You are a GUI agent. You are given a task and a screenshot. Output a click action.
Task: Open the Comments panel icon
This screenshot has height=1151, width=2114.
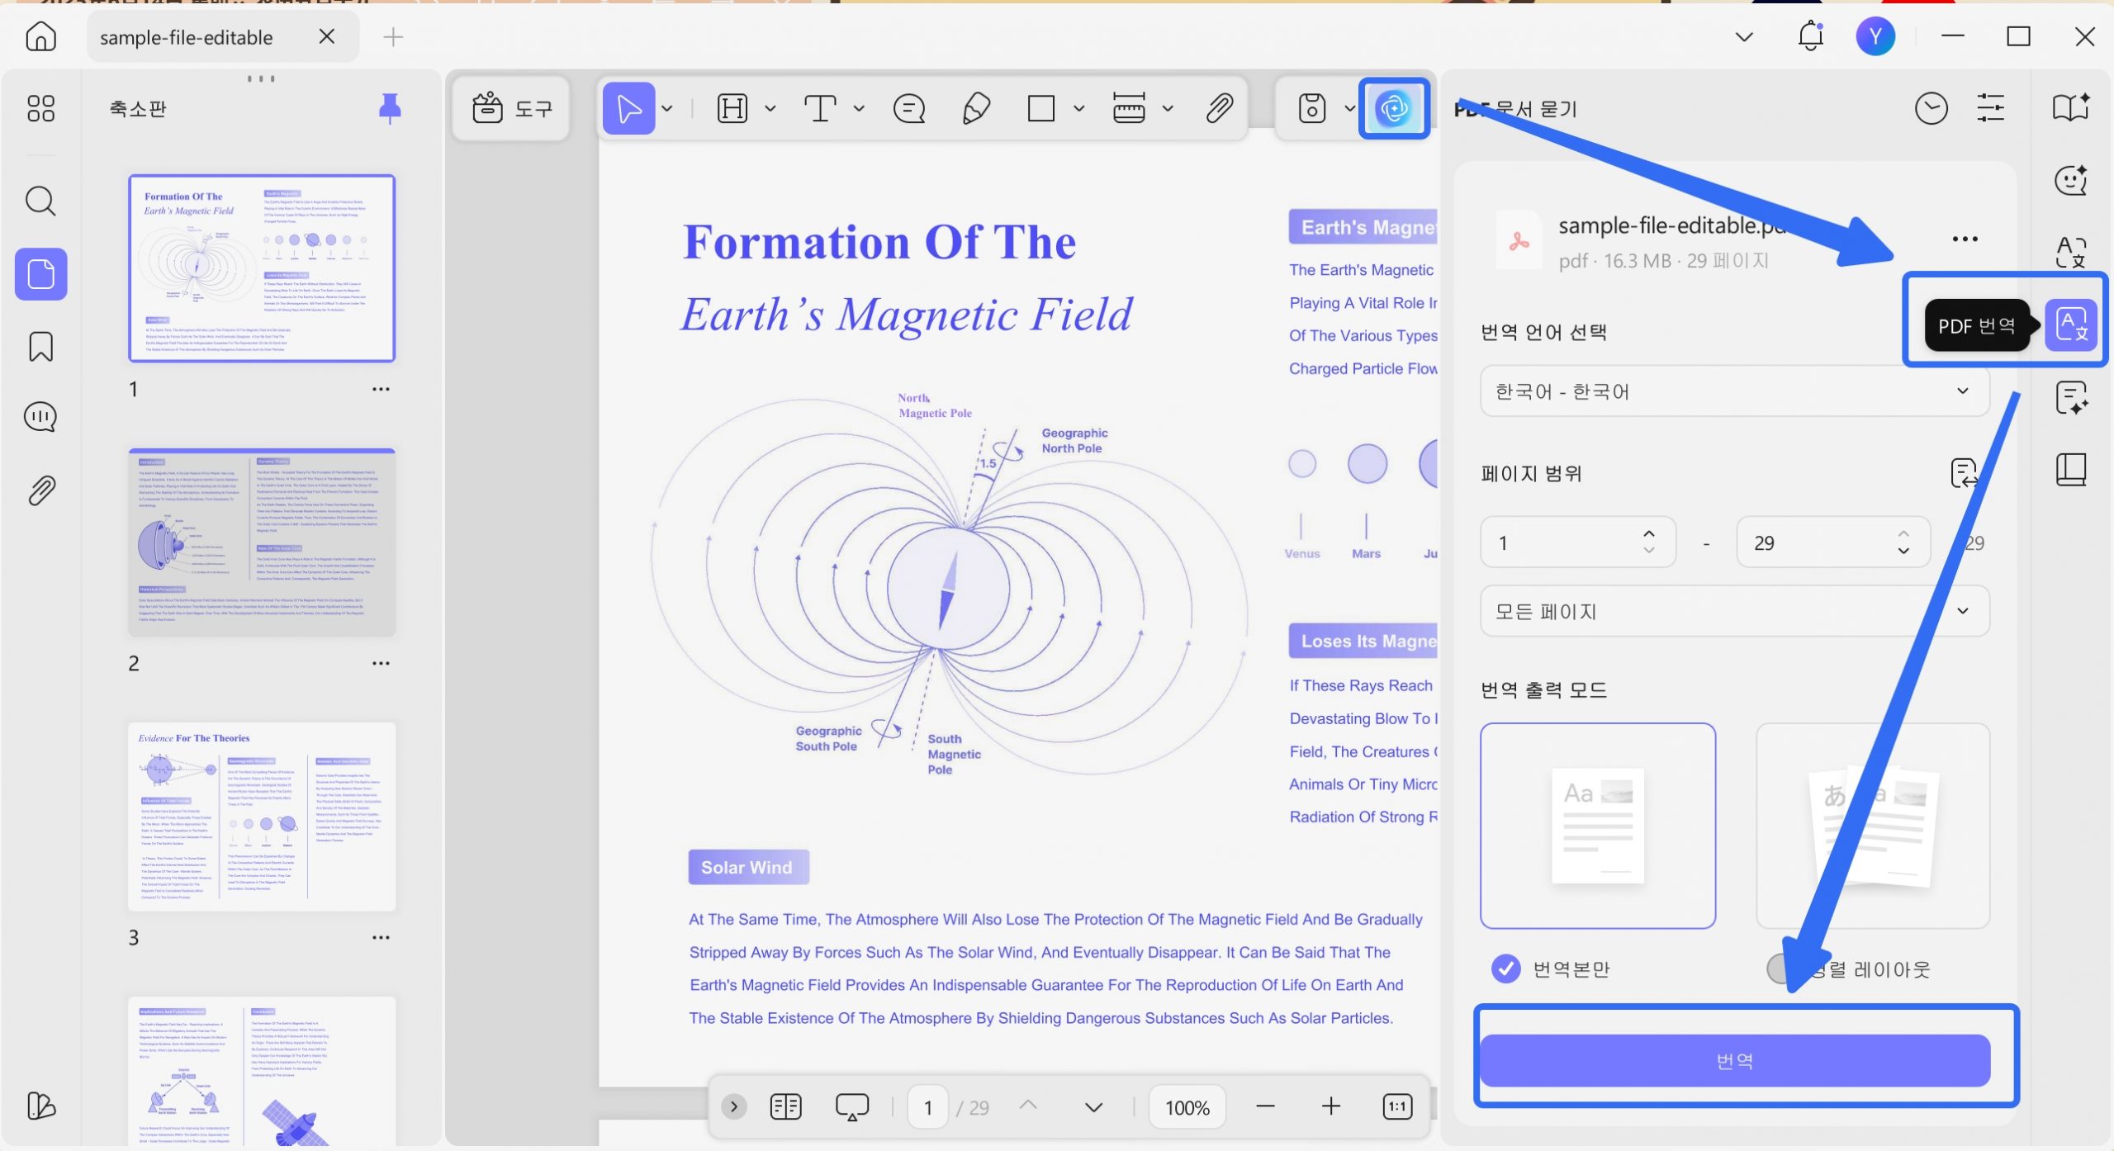[40, 417]
